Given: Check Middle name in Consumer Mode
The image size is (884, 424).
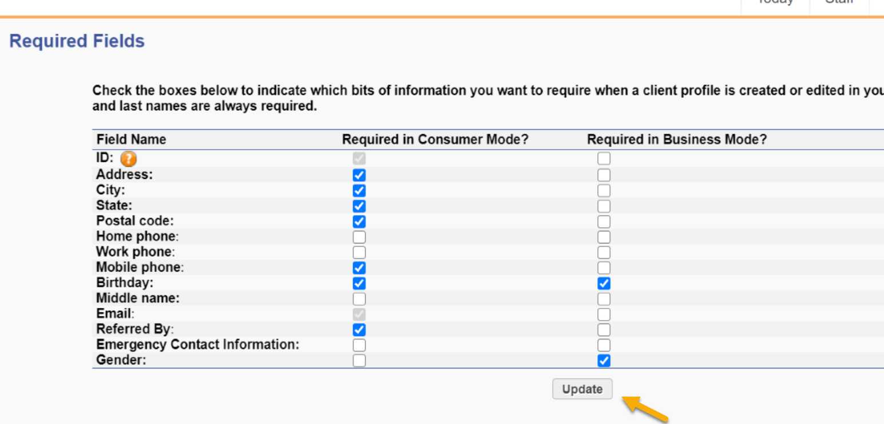Looking at the screenshot, I should pos(359,299).
